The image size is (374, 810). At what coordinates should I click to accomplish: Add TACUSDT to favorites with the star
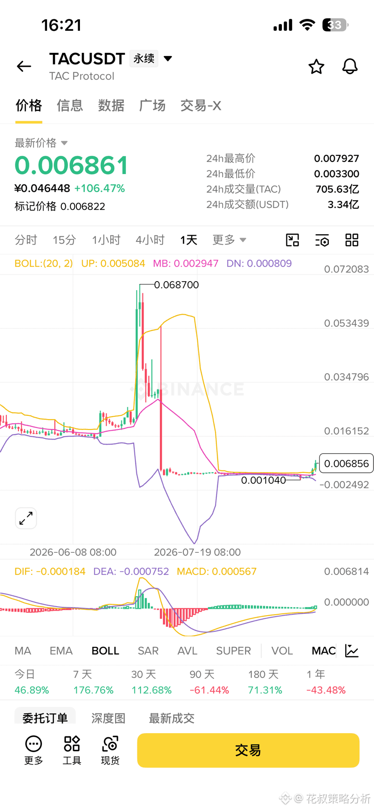click(316, 66)
